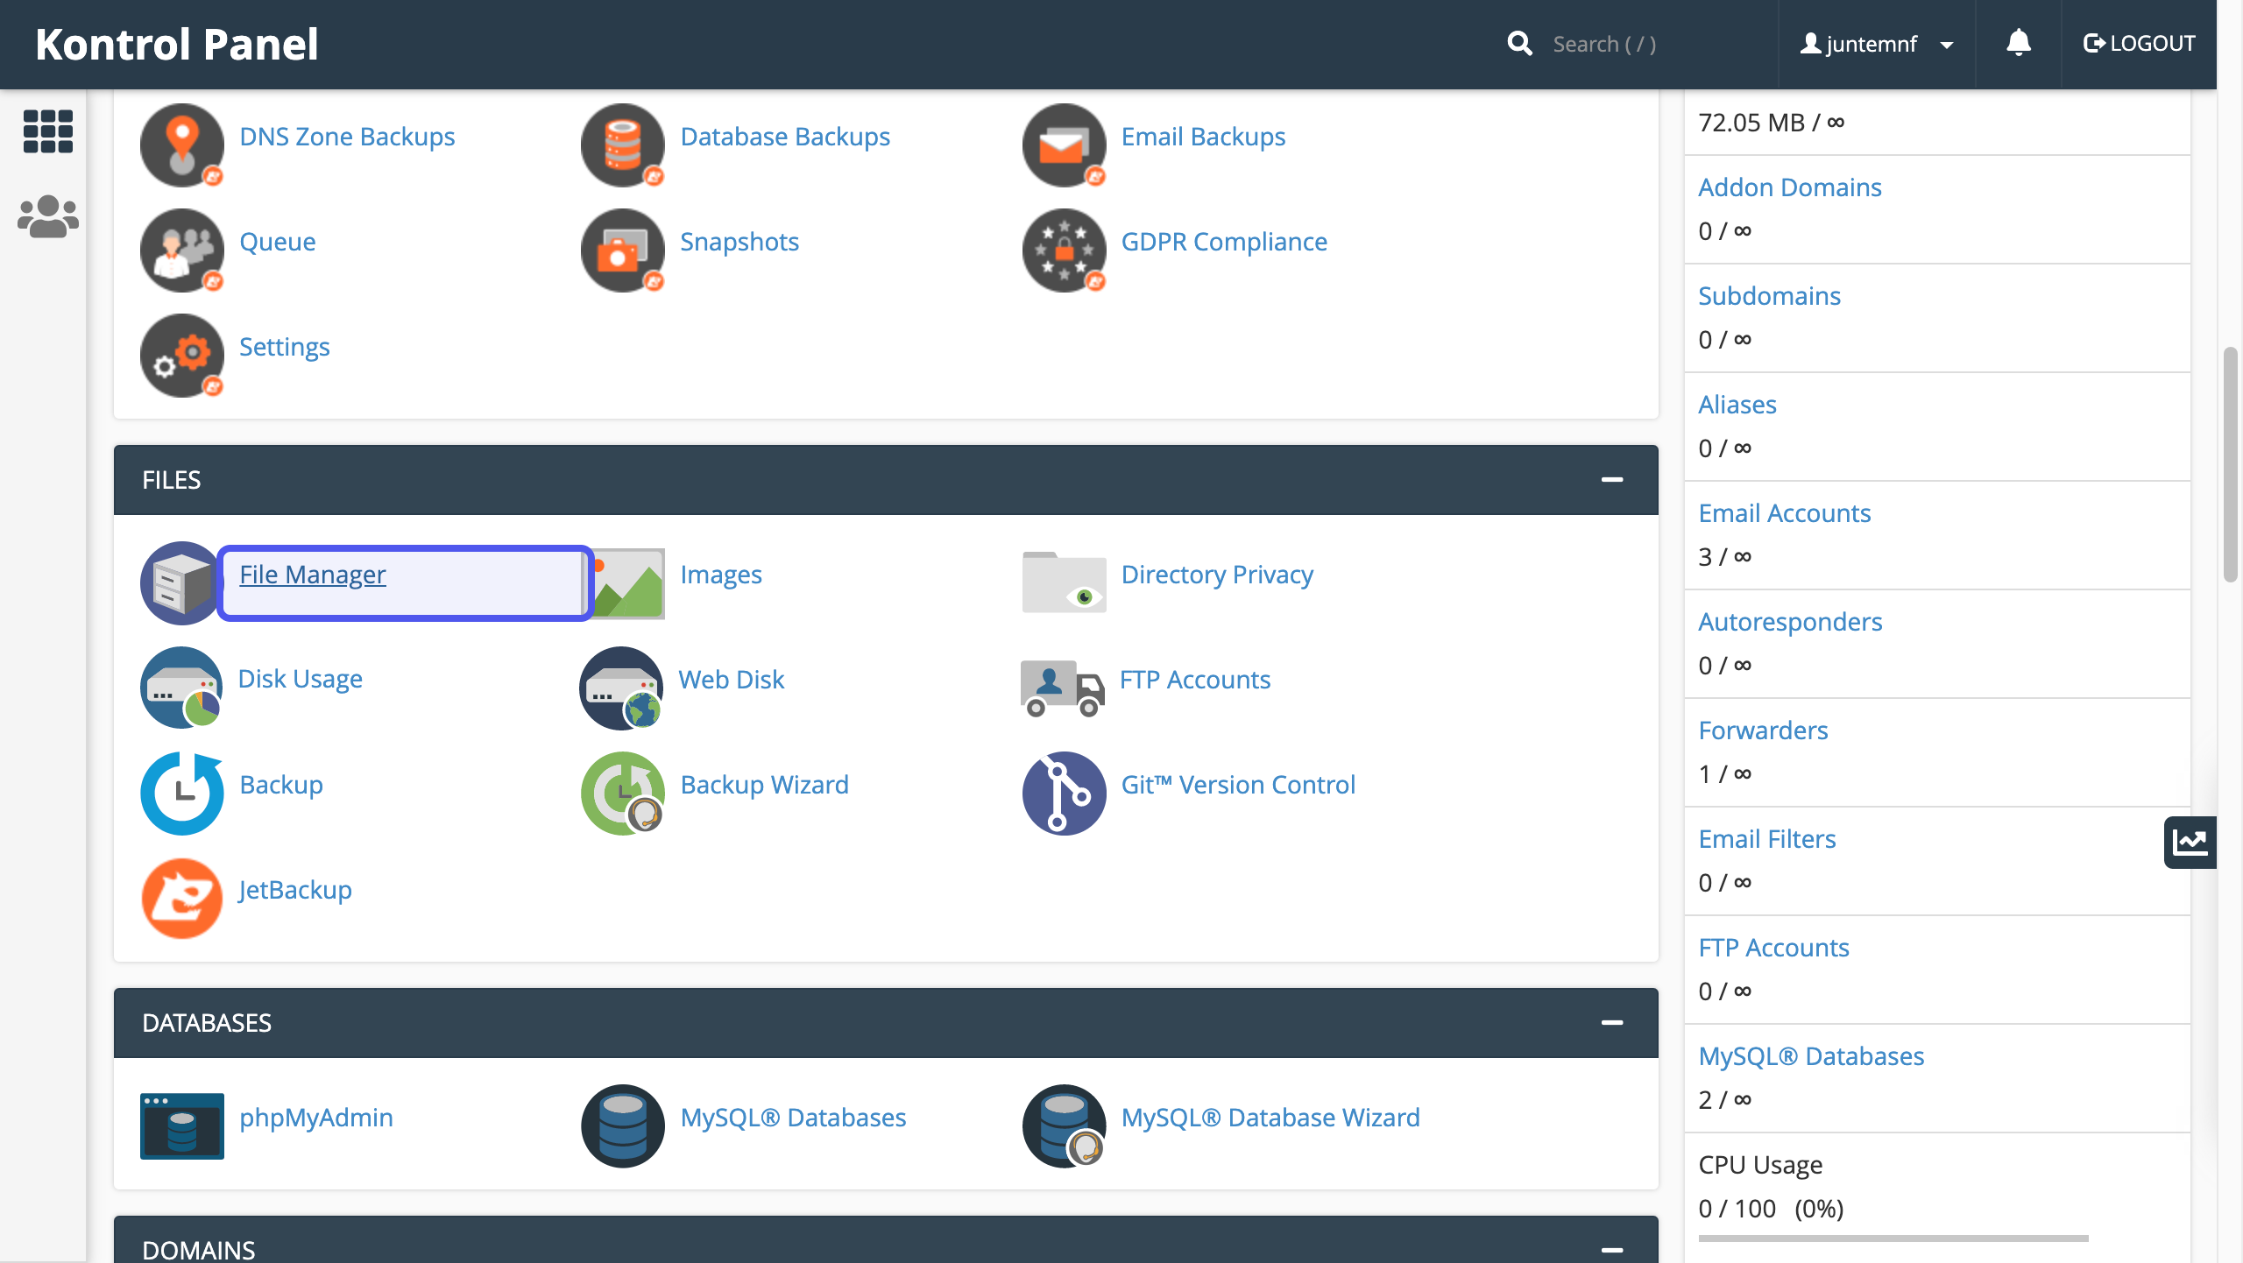
Task: Open the Backup link
Action: click(x=280, y=784)
